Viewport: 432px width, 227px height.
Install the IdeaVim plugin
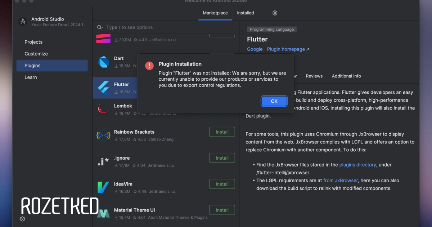222,184
